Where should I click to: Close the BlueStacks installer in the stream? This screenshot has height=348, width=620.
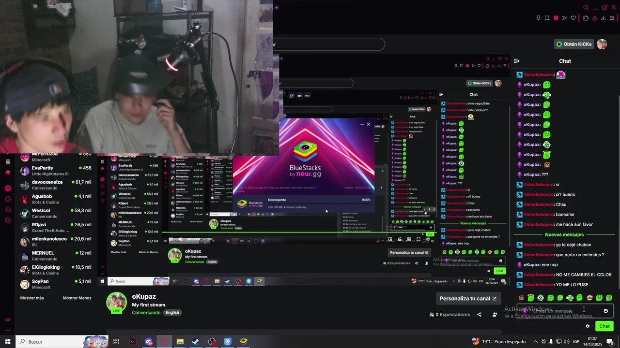pos(368,124)
